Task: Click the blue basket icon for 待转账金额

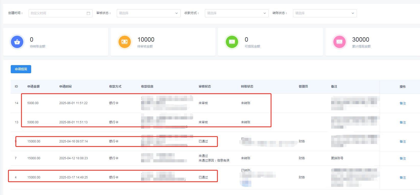Action: pyautogui.click(x=17, y=42)
